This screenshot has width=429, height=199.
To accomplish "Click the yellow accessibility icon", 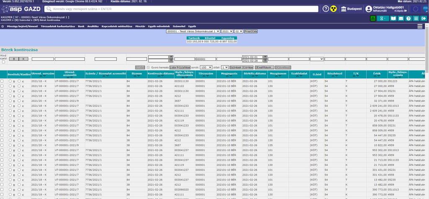I will click(333, 9).
